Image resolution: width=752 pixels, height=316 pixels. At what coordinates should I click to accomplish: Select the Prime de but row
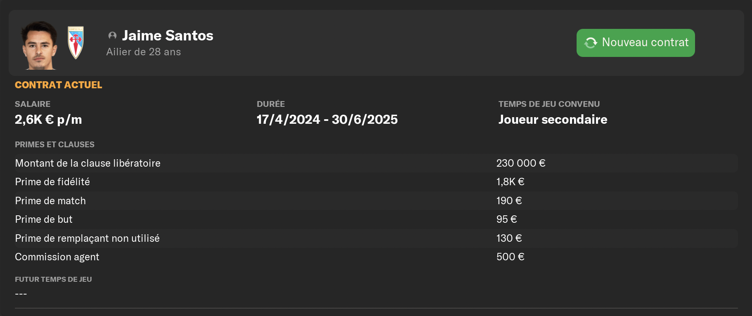pyautogui.click(x=376, y=219)
